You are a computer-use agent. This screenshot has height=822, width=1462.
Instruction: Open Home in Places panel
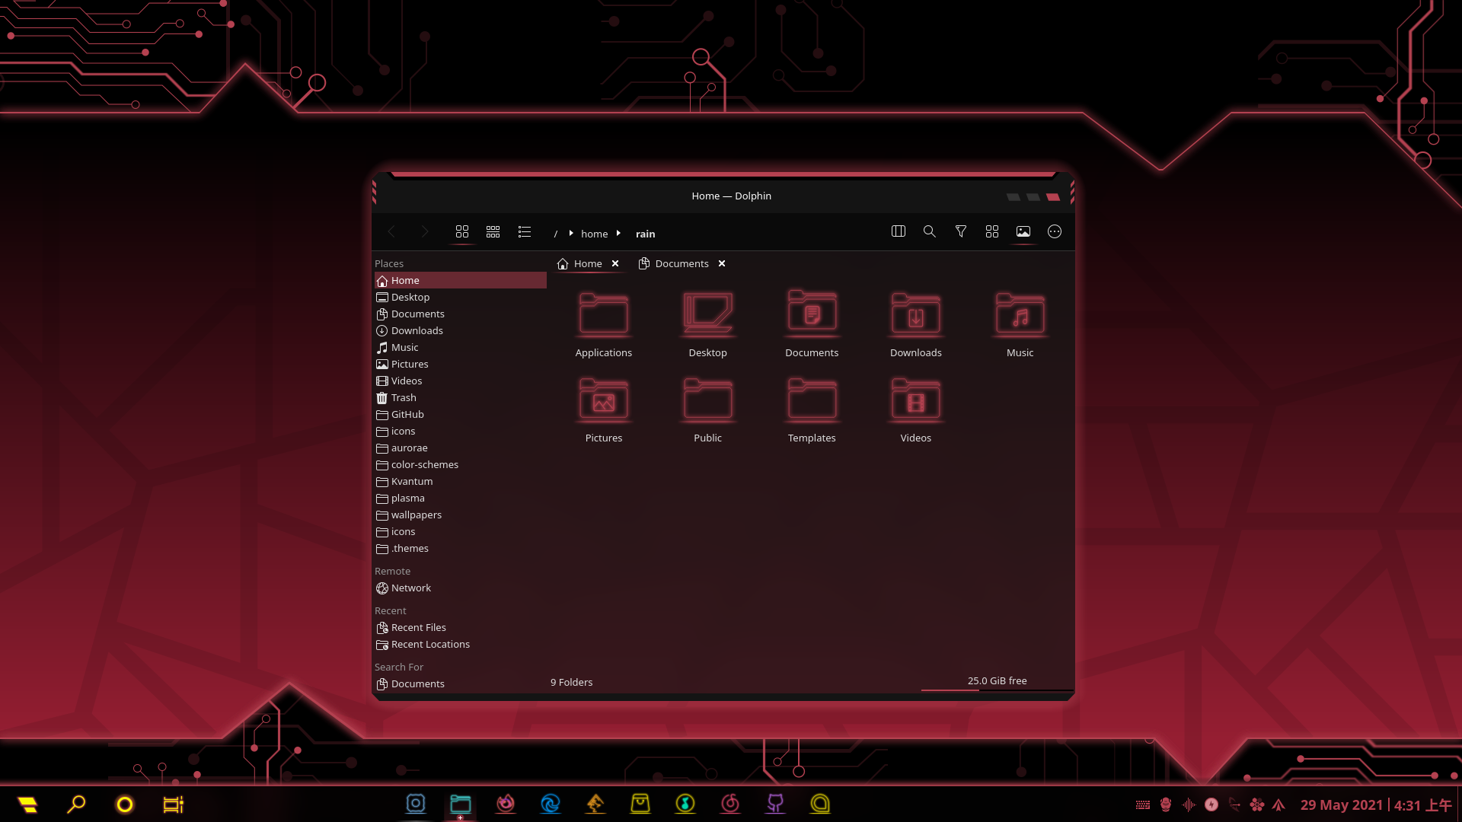461,280
